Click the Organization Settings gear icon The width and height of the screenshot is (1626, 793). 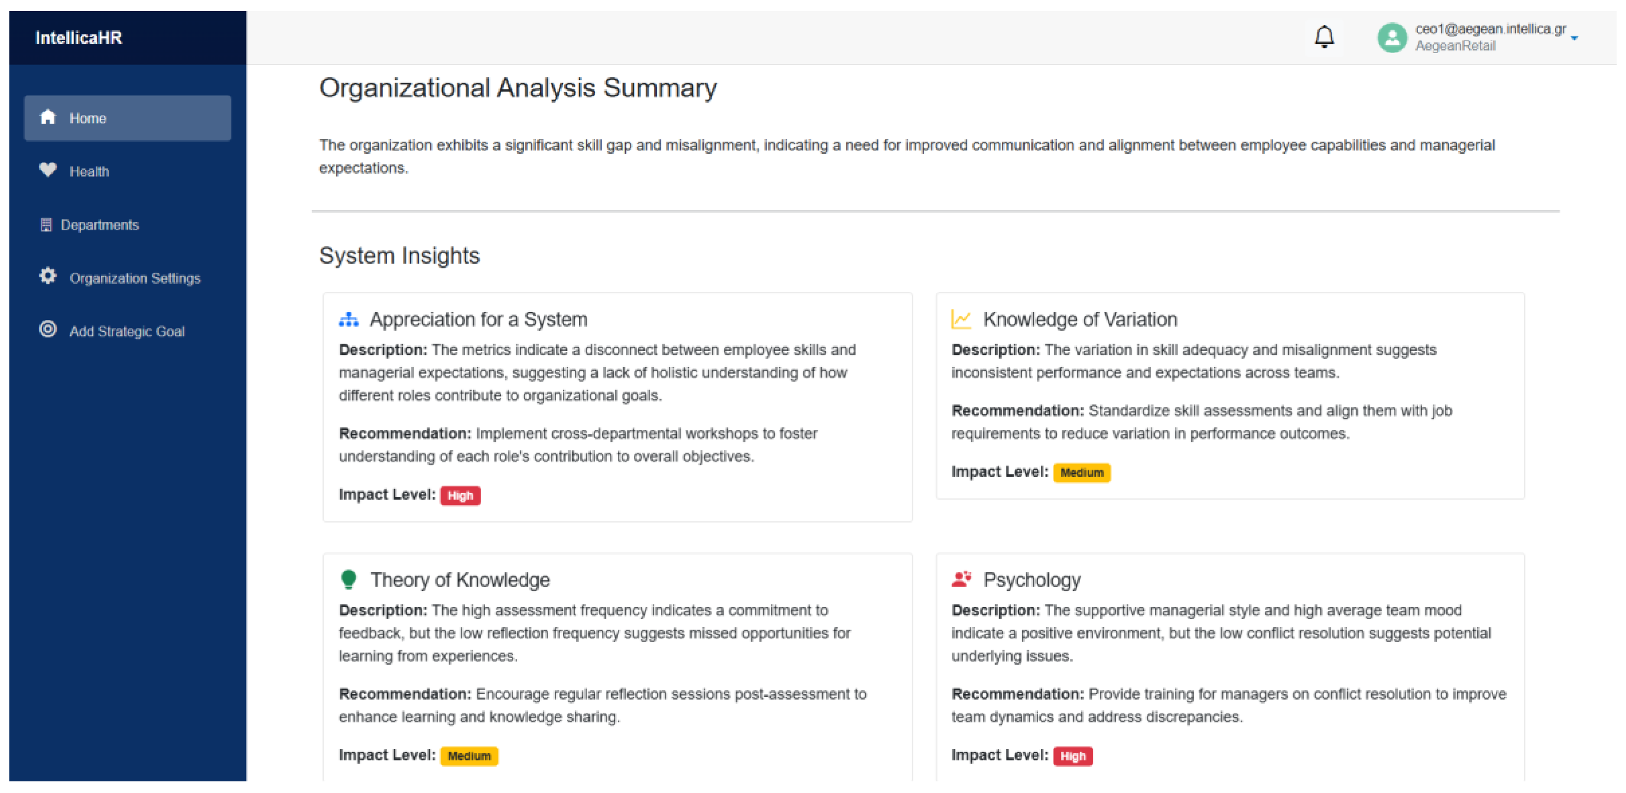[48, 276]
